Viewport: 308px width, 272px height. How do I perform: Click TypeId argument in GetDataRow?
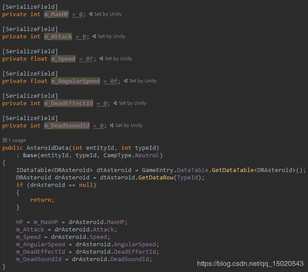[x=187, y=178]
